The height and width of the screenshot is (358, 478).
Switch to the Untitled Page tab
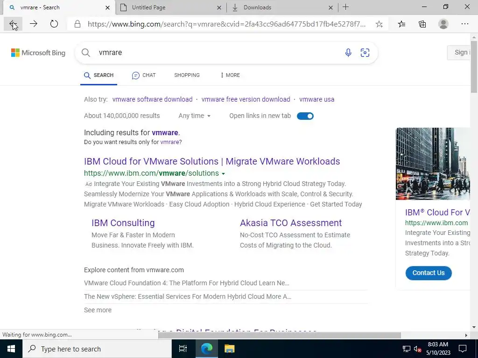point(171,7)
